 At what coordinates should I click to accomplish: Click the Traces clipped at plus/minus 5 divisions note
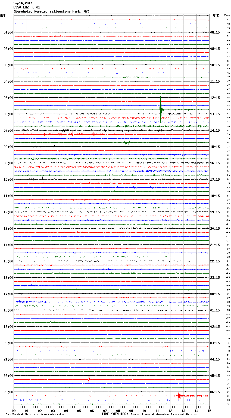pyautogui.click(x=164, y=414)
